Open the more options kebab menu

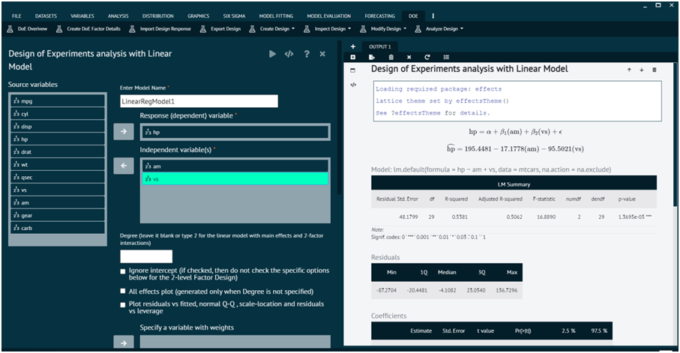point(433,16)
